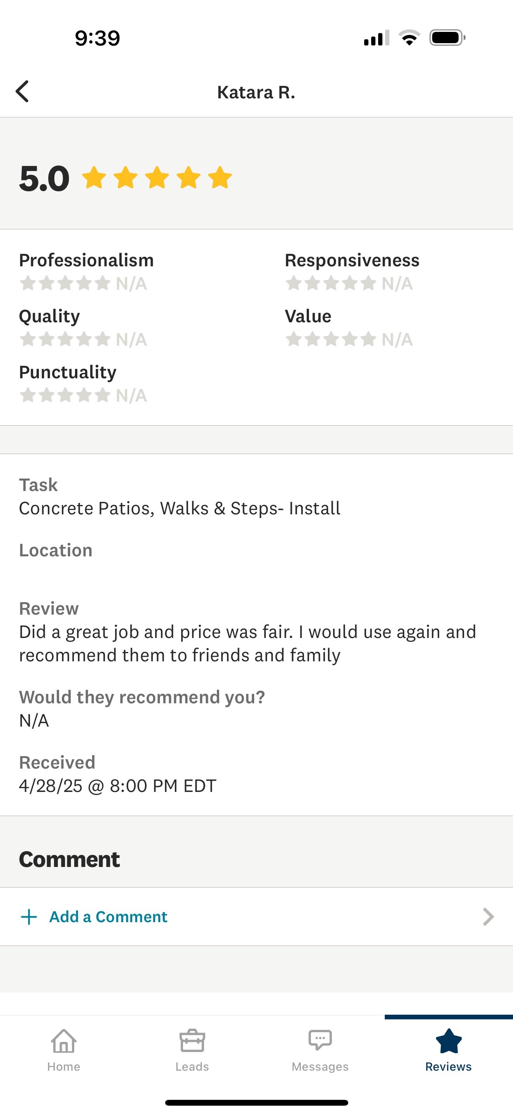Select the Reviews tab
Viewport: 513px width, 1115px height.
(x=448, y=1050)
